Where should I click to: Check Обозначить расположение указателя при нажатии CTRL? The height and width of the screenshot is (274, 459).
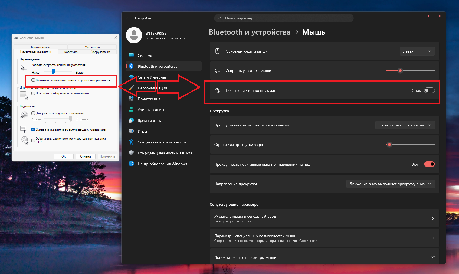[x=33, y=140]
